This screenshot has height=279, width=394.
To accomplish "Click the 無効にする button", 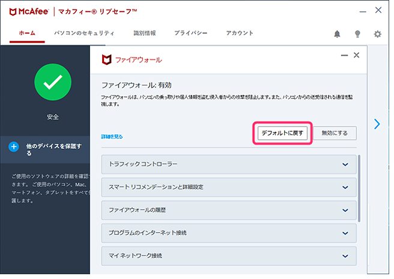I will point(335,133).
